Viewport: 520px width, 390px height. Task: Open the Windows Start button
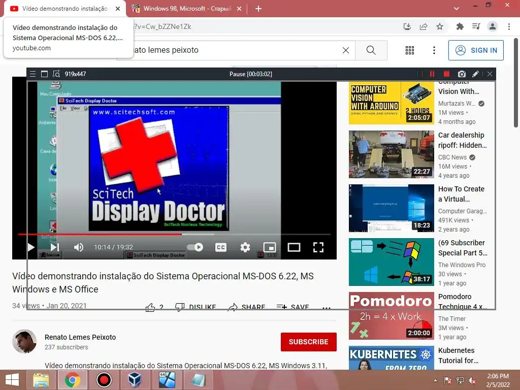point(12,380)
